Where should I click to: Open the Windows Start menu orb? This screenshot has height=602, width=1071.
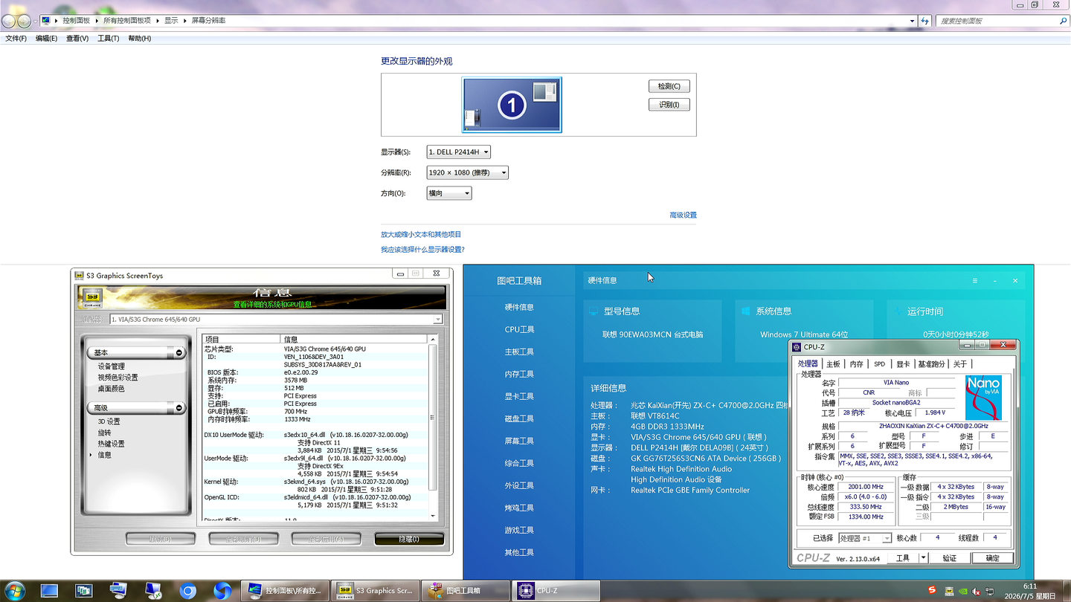coord(14,591)
